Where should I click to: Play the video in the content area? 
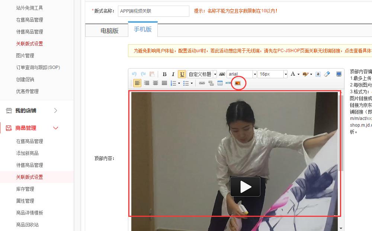245,187
